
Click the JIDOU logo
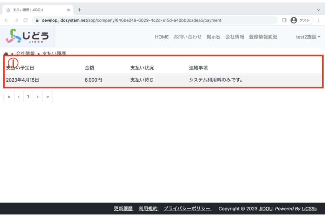point(27,36)
